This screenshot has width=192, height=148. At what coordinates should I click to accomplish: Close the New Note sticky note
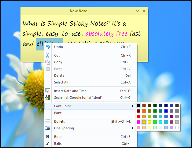[x=144, y=11]
